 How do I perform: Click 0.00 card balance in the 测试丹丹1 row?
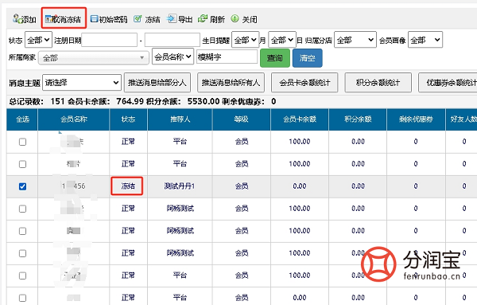[x=300, y=186]
